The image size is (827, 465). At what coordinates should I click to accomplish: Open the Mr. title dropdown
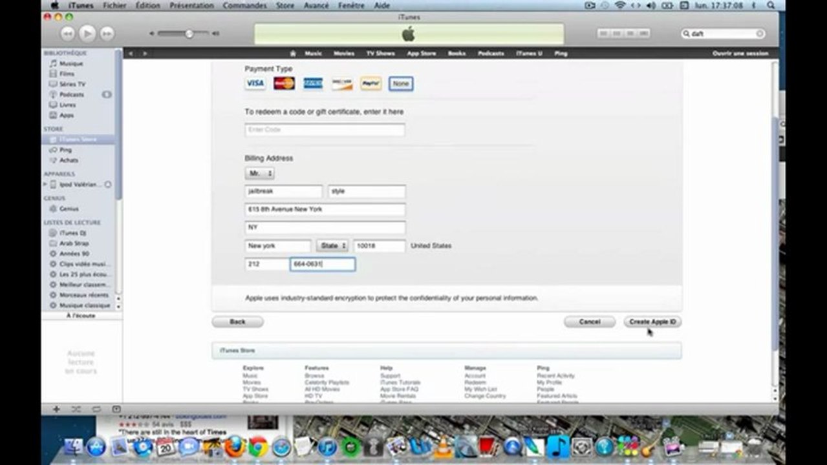point(260,174)
